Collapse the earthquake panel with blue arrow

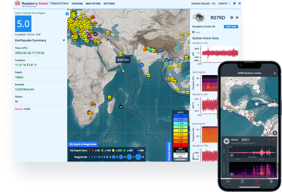(67, 14)
